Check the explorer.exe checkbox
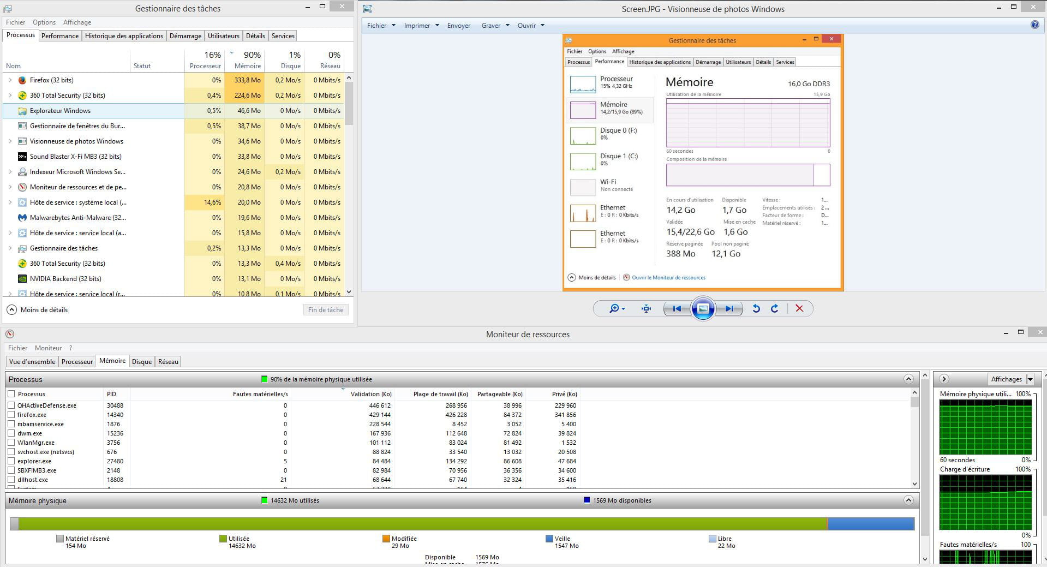Image resolution: width=1047 pixels, height=567 pixels. [11, 461]
